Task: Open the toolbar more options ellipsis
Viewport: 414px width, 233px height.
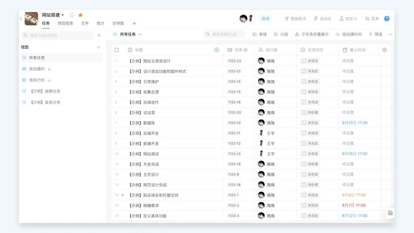Action: pyautogui.click(x=391, y=34)
